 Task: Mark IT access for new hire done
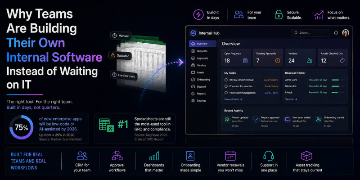tap(226, 86)
